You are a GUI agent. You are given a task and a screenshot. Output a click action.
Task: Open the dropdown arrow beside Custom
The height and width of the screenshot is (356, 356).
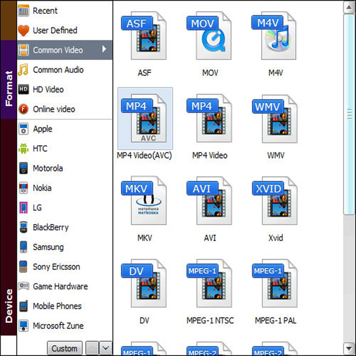(106, 348)
